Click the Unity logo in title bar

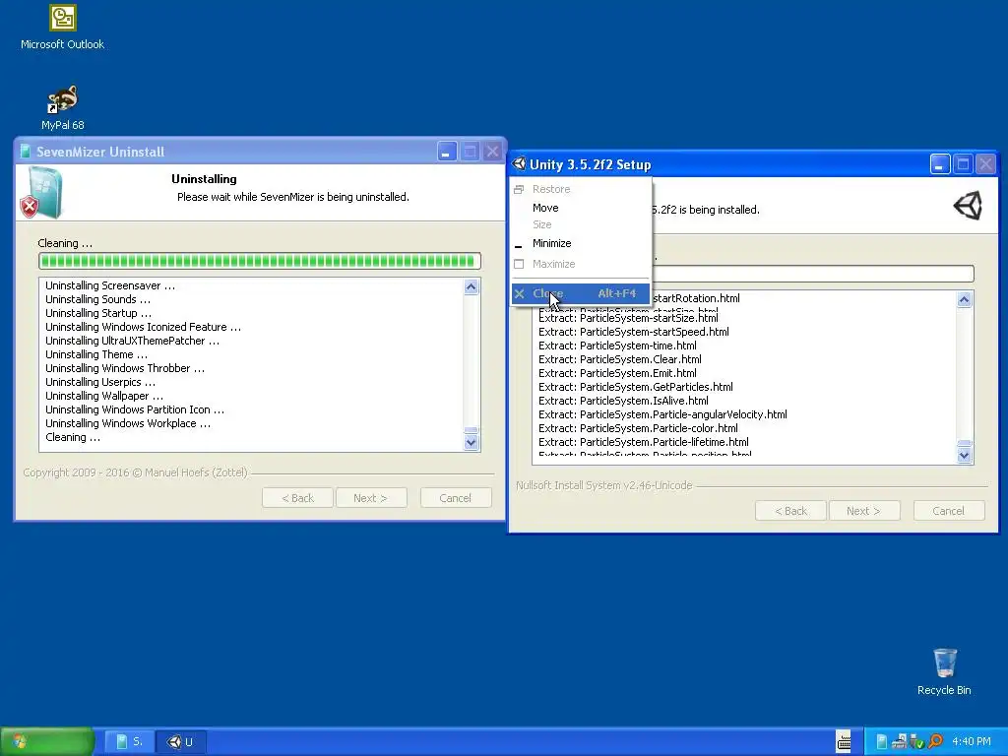point(519,164)
